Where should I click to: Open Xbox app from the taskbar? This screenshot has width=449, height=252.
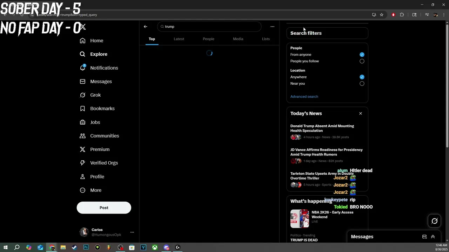tap(155, 247)
